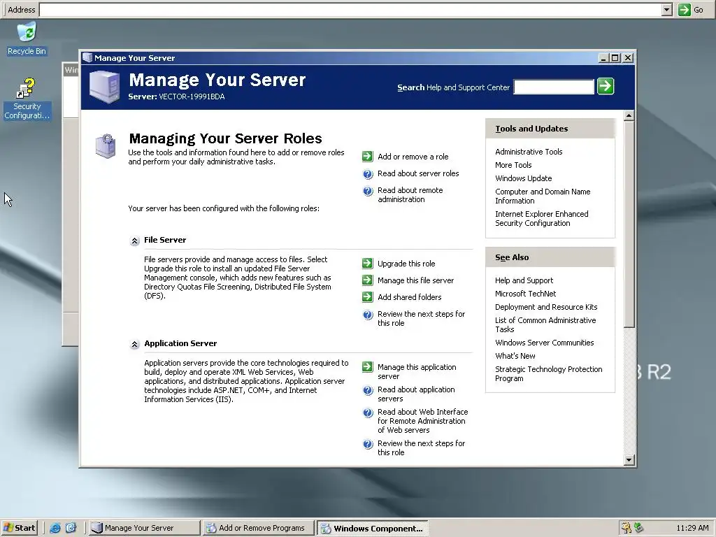Open Internet Explorer Enhanced Security Configuration link
Viewport: 716px width, 537px height.
click(542, 218)
